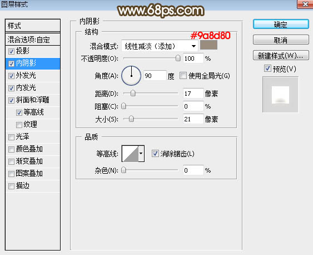The image size is (313, 255).
Task: Click the angle dial control
Action: [131, 76]
